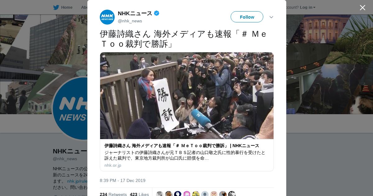
Task: Visit the nhk.or.jp domain link
Action: click(x=113, y=165)
